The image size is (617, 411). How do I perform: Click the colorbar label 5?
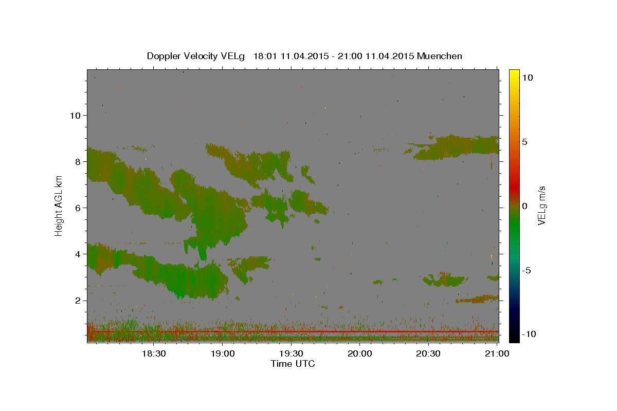[525, 142]
